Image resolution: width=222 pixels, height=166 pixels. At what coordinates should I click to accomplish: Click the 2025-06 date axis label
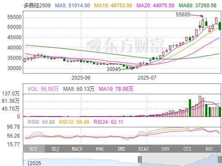coord(81,78)
